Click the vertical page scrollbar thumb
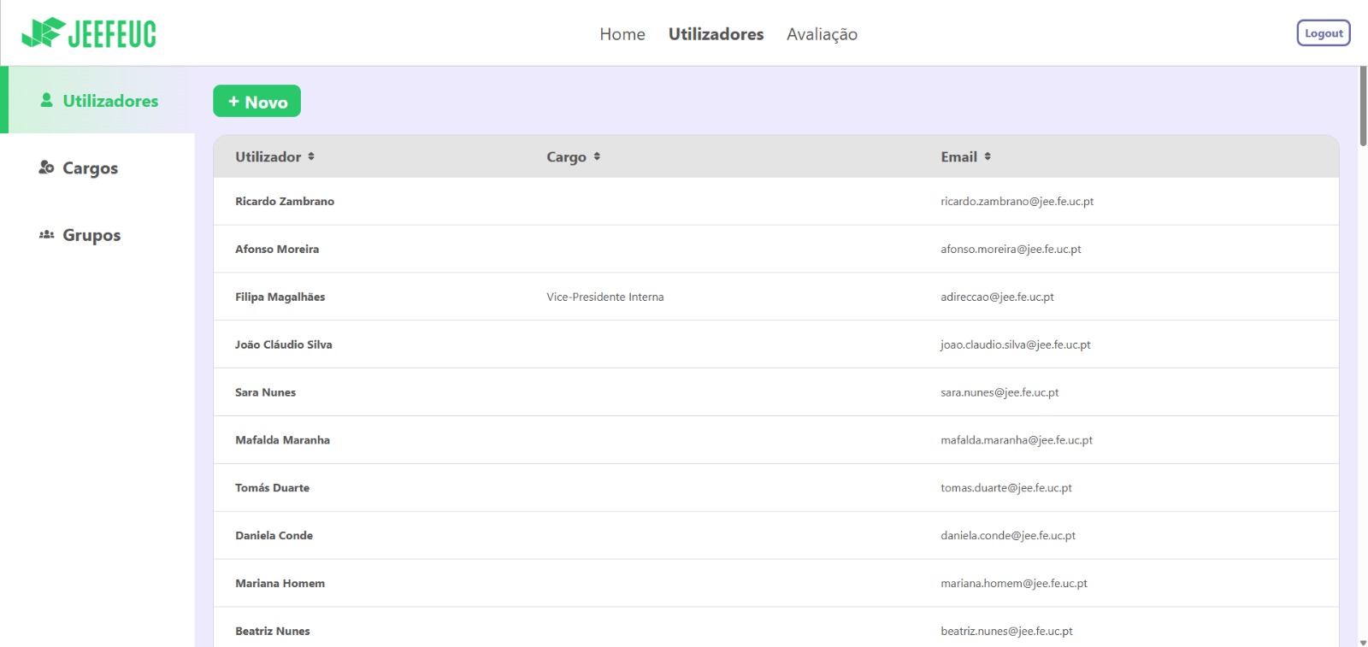The width and height of the screenshot is (1368, 647). (x=1363, y=105)
